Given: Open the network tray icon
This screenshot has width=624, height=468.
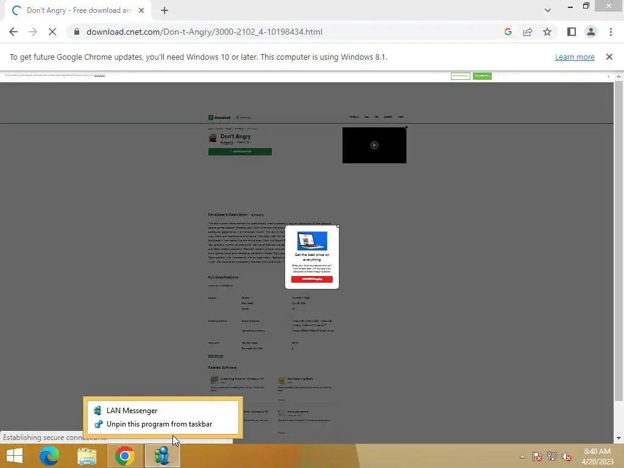Looking at the screenshot, I should (552, 456).
